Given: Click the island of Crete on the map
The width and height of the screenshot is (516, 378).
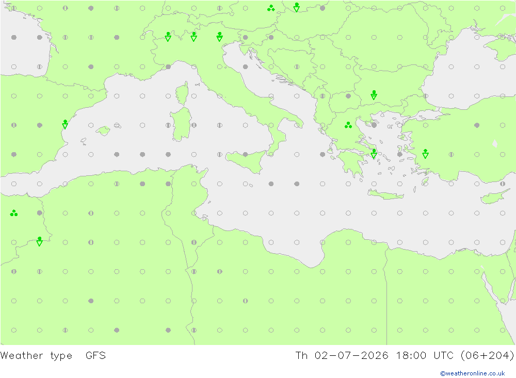Looking at the screenshot, I should pyautogui.click(x=385, y=195).
